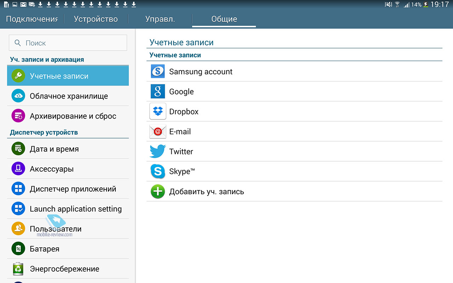The image size is (453, 283).
Task: Open Архивирование и сброс settings
Action: (68, 116)
